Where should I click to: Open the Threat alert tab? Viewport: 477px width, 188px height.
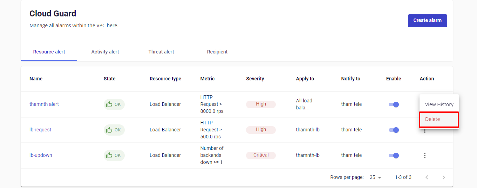pos(161,52)
